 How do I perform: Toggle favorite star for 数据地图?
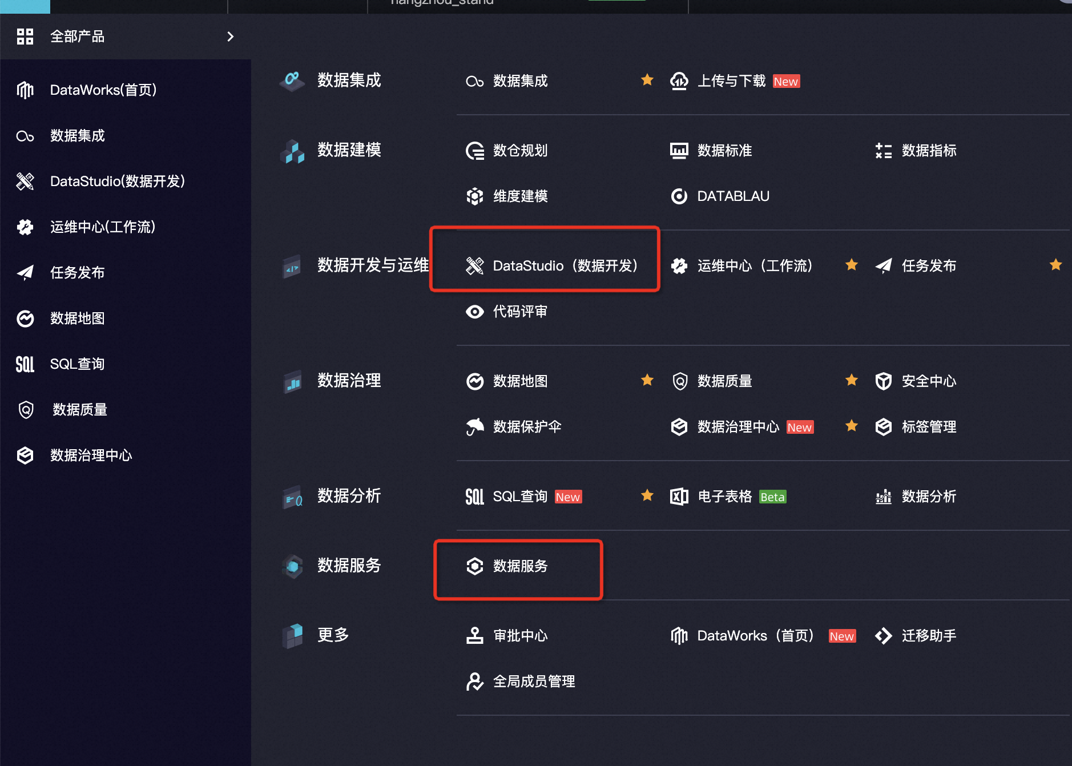tap(647, 380)
